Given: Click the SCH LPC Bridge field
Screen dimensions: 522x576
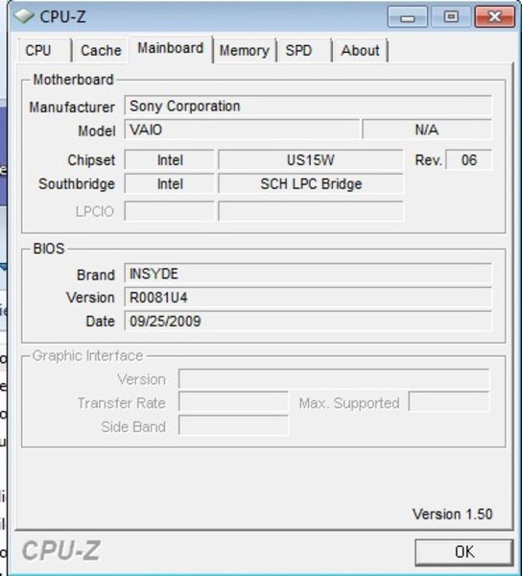Looking at the screenshot, I should [x=311, y=183].
